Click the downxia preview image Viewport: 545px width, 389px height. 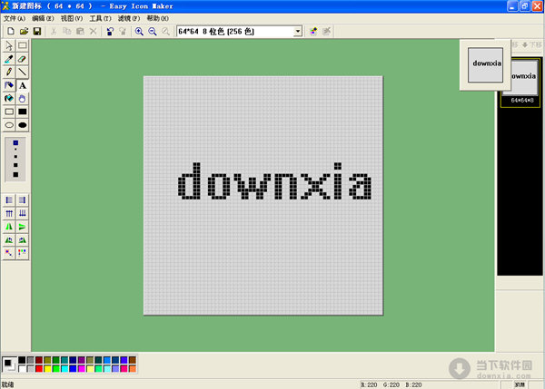pos(486,65)
